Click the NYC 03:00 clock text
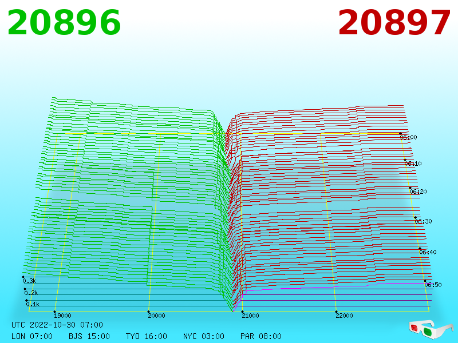 coord(204,336)
